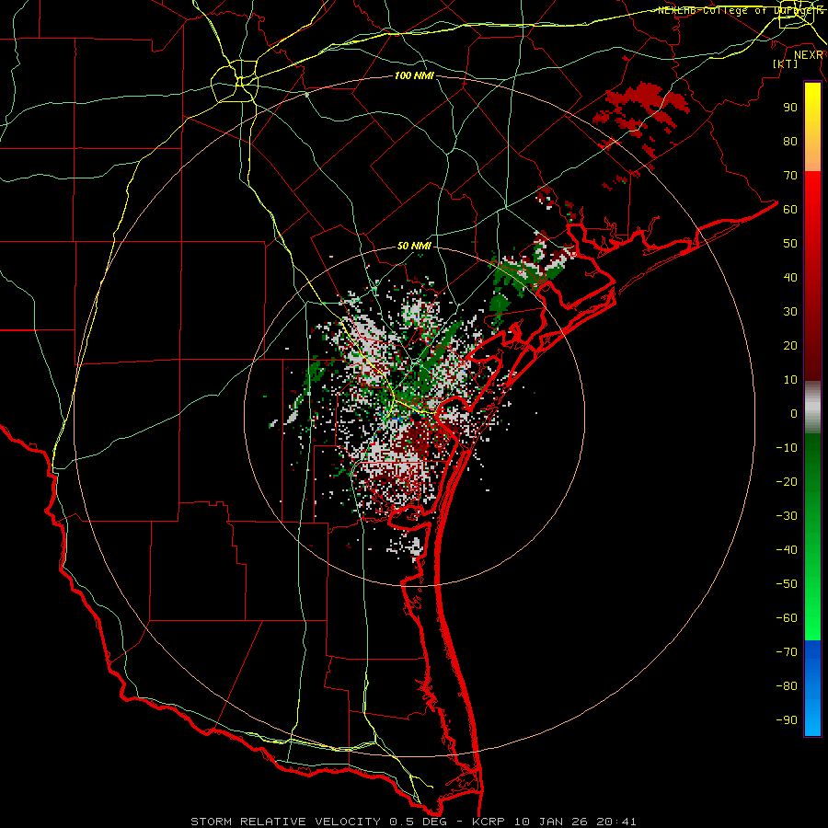Click the "10" value on the velocity scale
The height and width of the screenshot is (828, 828).
(x=790, y=380)
